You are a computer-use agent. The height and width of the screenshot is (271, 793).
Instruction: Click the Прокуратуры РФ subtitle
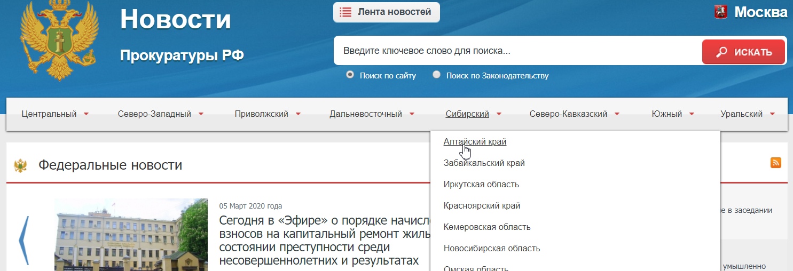point(182,55)
